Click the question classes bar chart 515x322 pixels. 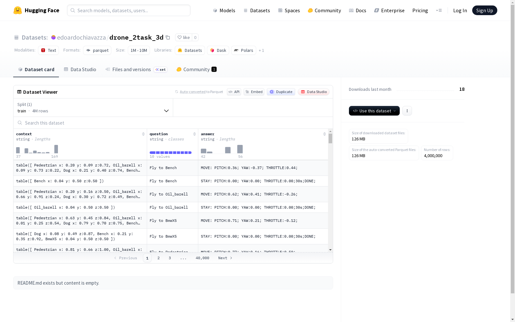[171, 152]
